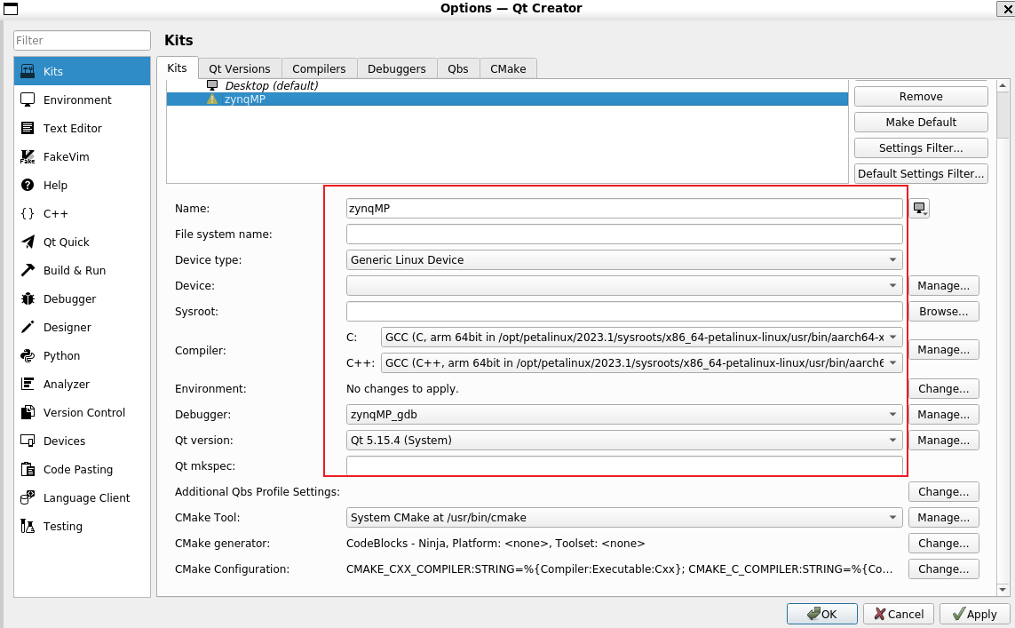Open the Device type dropdown
This screenshot has height=628, width=1015.
point(624,260)
